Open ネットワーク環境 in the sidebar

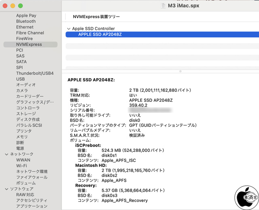click(x=32, y=172)
